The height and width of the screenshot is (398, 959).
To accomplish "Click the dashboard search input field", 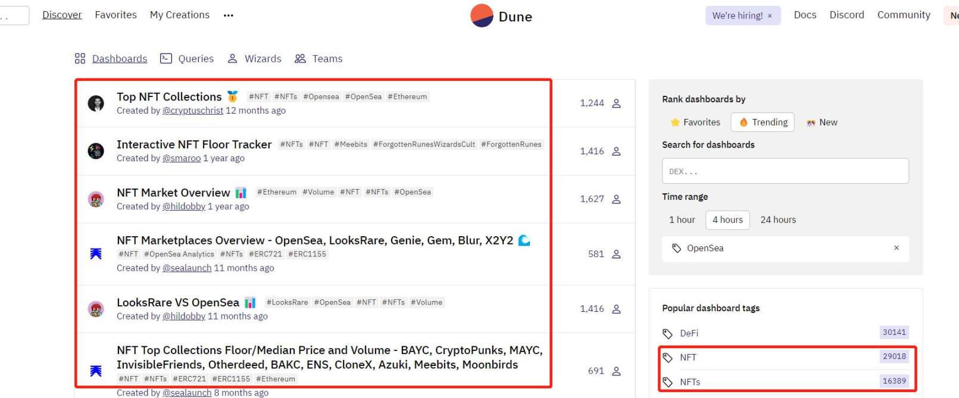I will point(785,171).
